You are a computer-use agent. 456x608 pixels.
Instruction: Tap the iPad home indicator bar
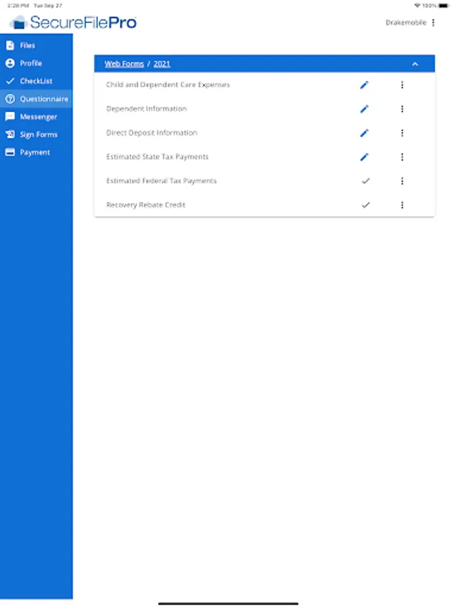click(228, 603)
